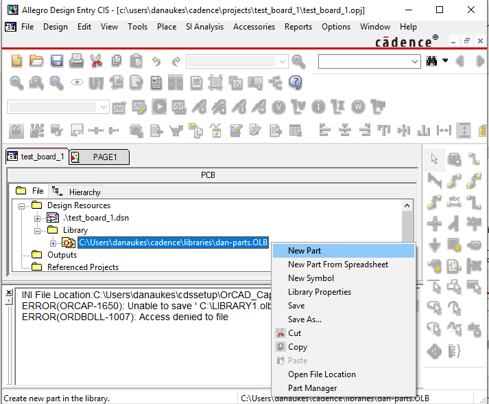The height and width of the screenshot is (404, 489).
Task: Click the Align Left toolbar icon
Action: (x=324, y=130)
